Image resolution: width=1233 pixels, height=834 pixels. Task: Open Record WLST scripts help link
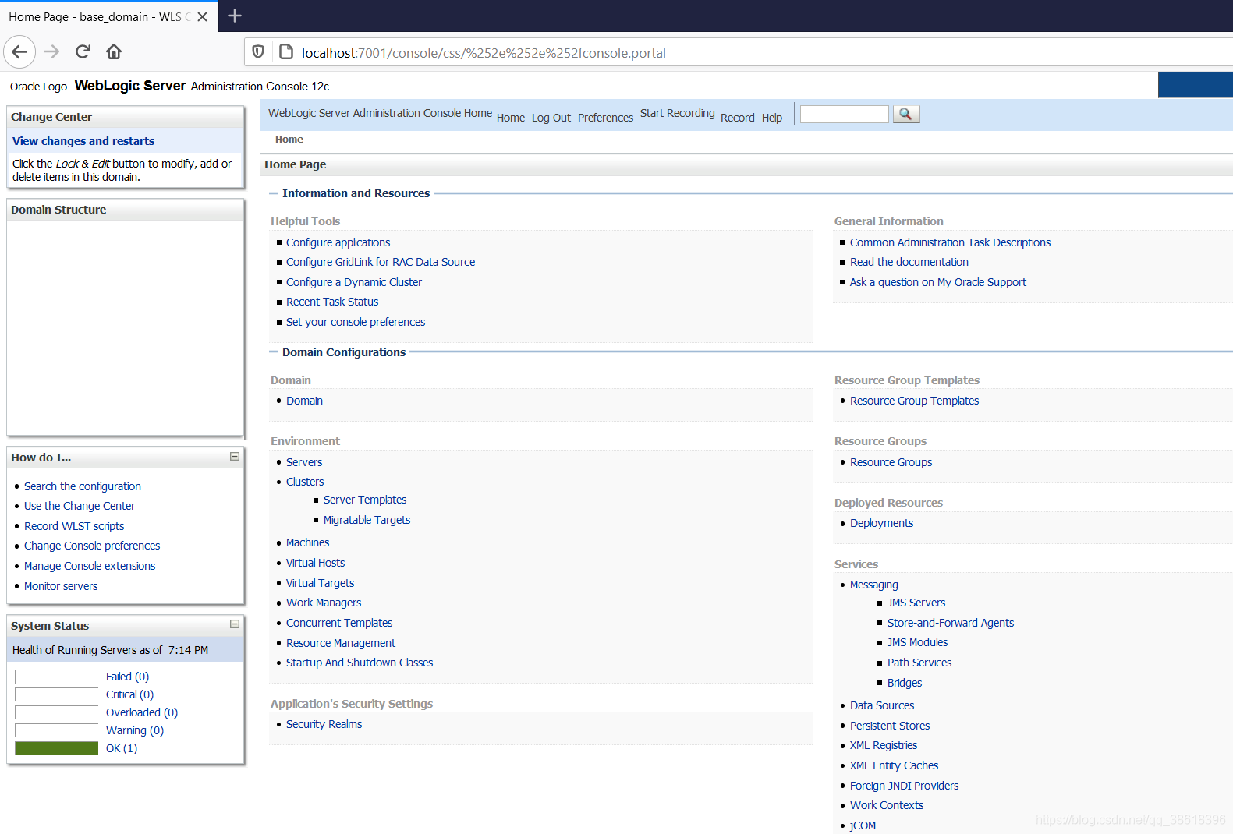pyautogui.click(x=74, y=526)
